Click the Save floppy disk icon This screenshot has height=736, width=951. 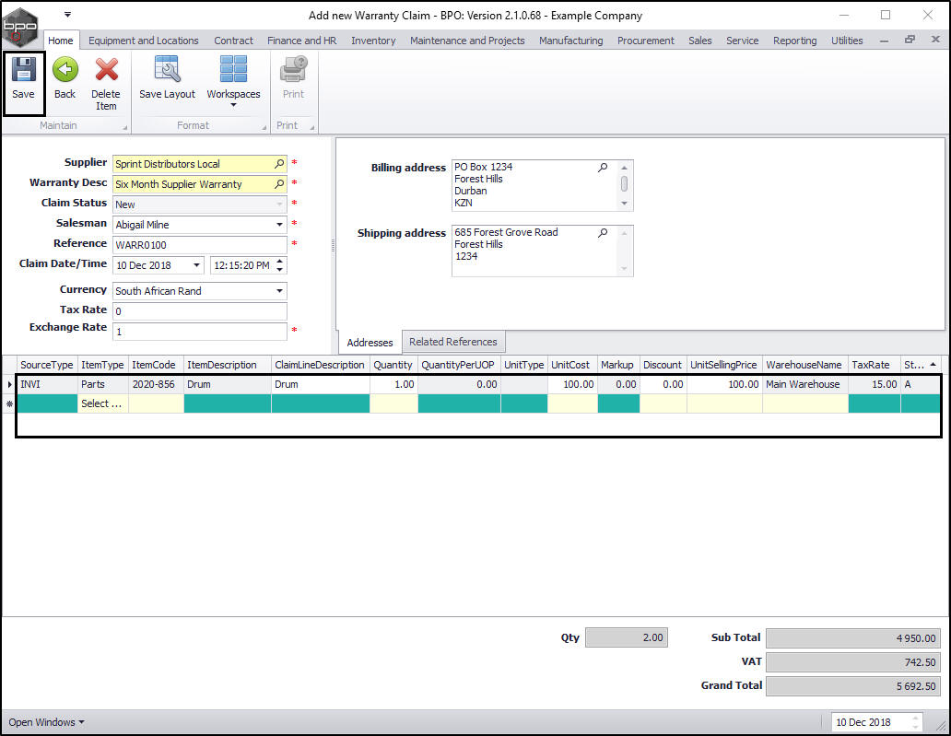click(23, 70)
